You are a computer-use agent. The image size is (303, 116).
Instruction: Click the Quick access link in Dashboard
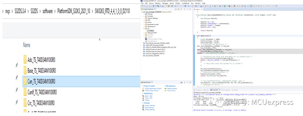point(171,90)
